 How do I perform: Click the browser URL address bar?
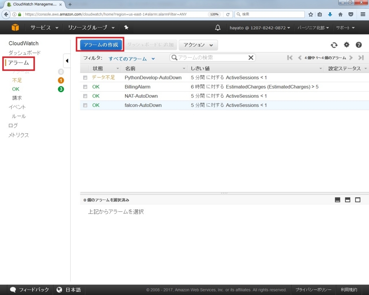(116, 14)
